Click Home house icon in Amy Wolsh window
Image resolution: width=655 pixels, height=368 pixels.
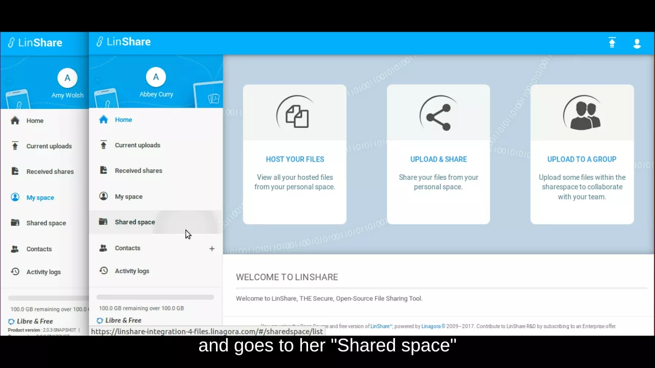click(15, 121)
